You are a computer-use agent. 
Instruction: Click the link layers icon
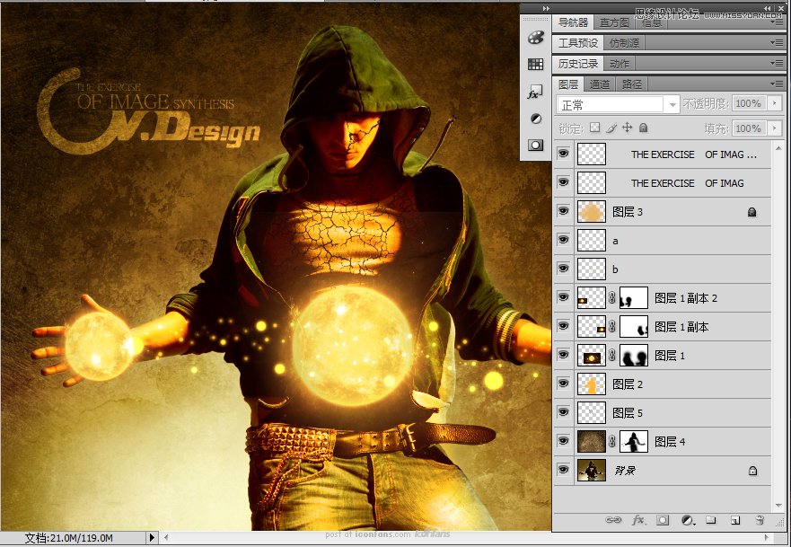[613, 520]
